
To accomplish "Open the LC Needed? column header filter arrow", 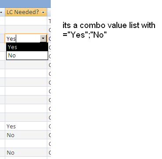I will point(43,12).
